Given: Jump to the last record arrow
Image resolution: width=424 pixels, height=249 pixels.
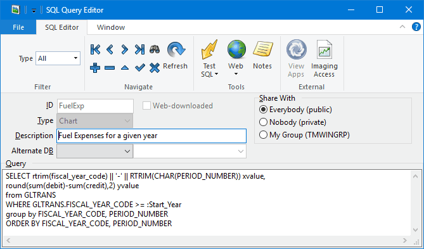Looking at the screenshot, I should [139, 49].
